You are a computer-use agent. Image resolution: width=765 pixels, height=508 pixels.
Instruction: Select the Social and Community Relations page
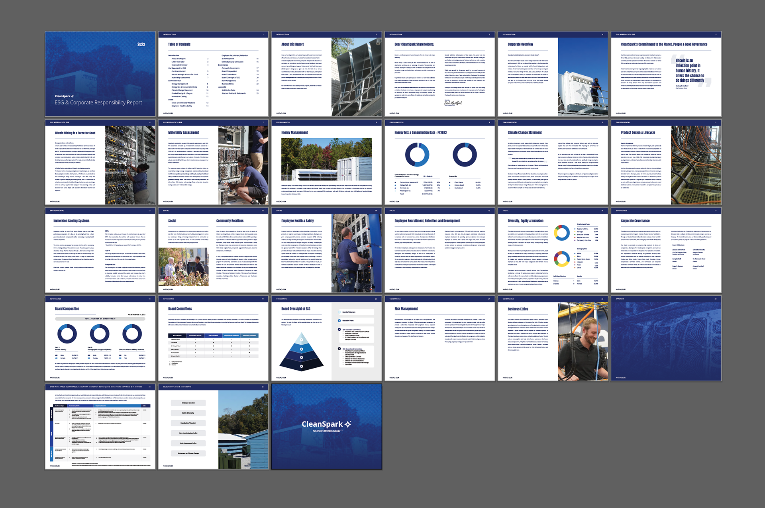coord(213,250)
